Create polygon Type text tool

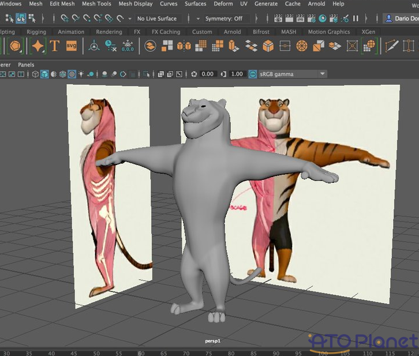pos(54,46)
